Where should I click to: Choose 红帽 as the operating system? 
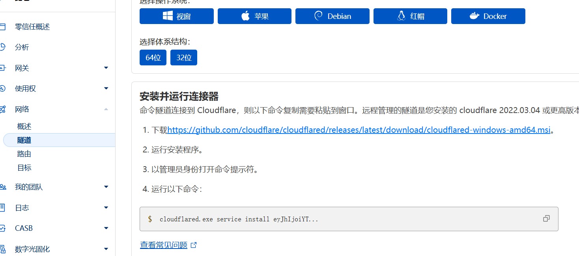coord(410,16)
